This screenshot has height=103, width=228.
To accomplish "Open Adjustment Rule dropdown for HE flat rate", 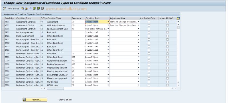I will [138, 85].
